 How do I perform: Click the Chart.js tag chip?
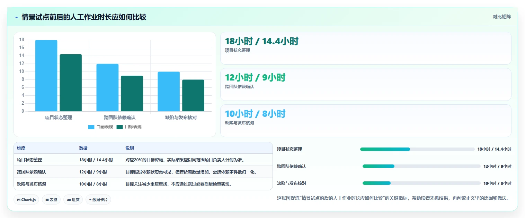pyautogui.click(x=26, y=200)
